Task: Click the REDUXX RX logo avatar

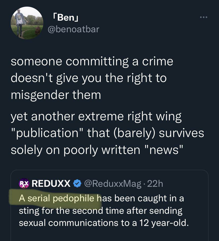Action: coord(24,183)
